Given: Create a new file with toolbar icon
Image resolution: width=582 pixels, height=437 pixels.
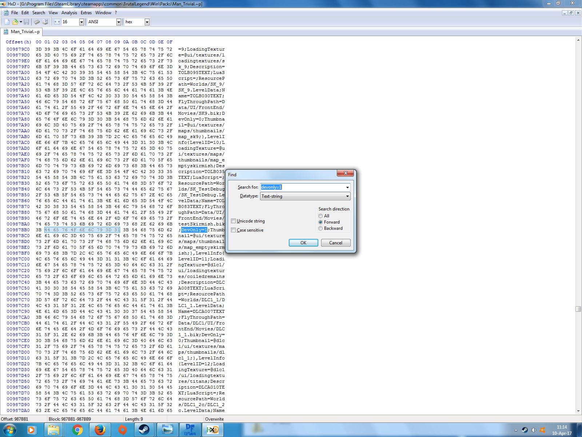Looking at the screenshot, I should [x=7, y=22].
